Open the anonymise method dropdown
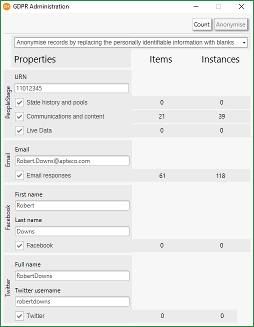 click(131, 42)
